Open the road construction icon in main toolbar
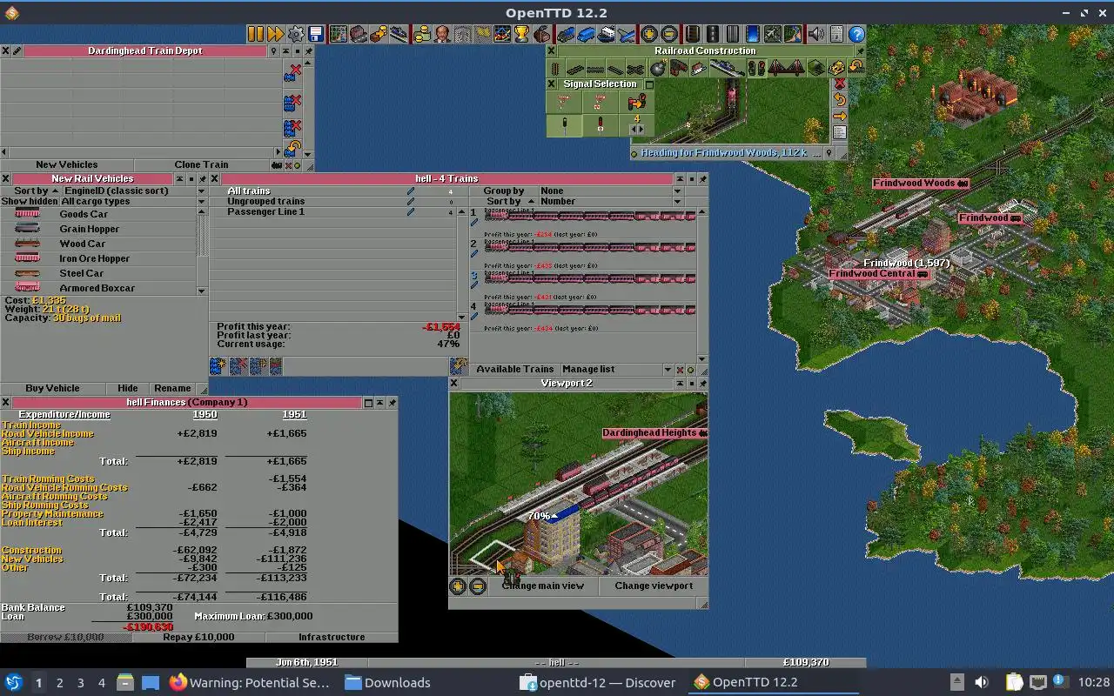This screenshot has width=1114, height=696. 713,34
